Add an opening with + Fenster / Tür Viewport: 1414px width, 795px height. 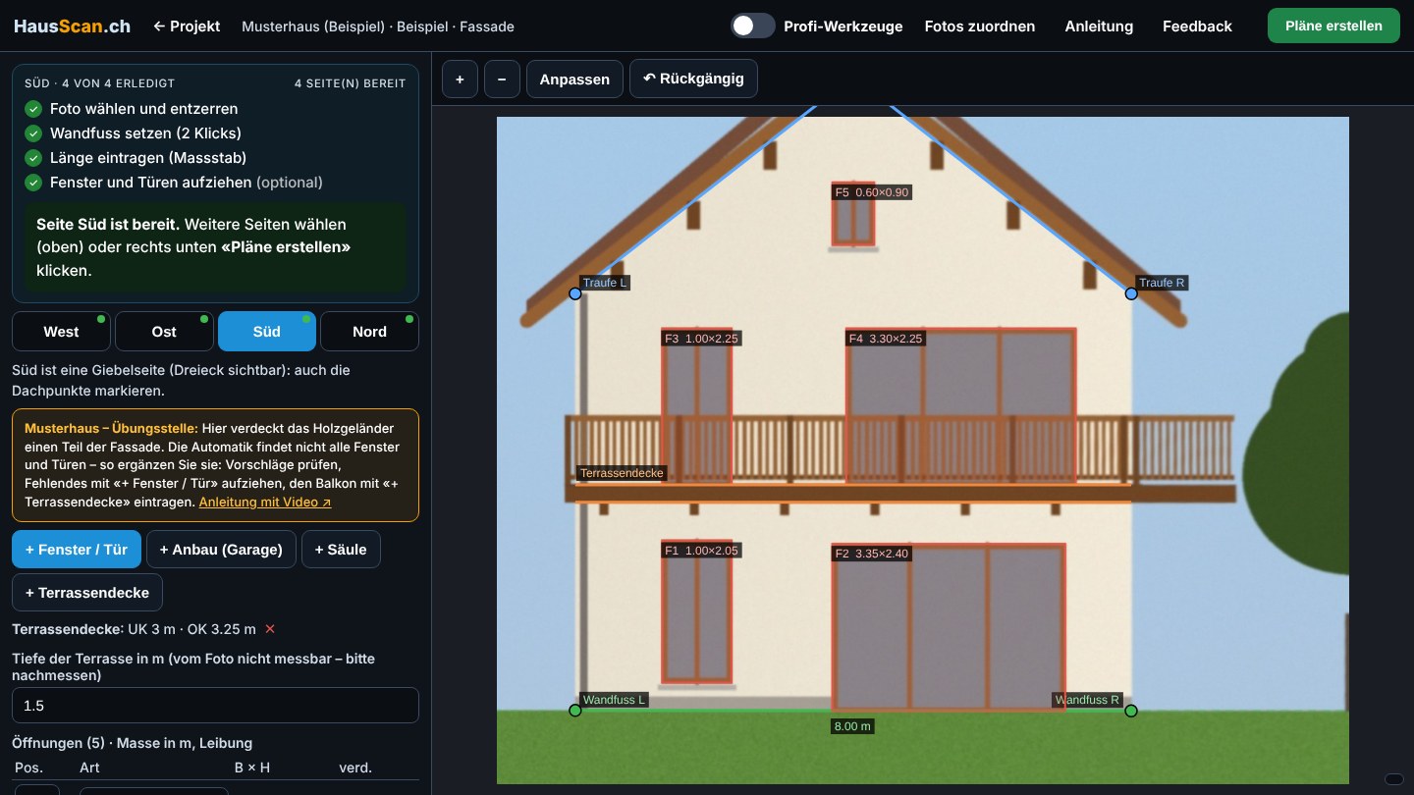tap(77, 550)
